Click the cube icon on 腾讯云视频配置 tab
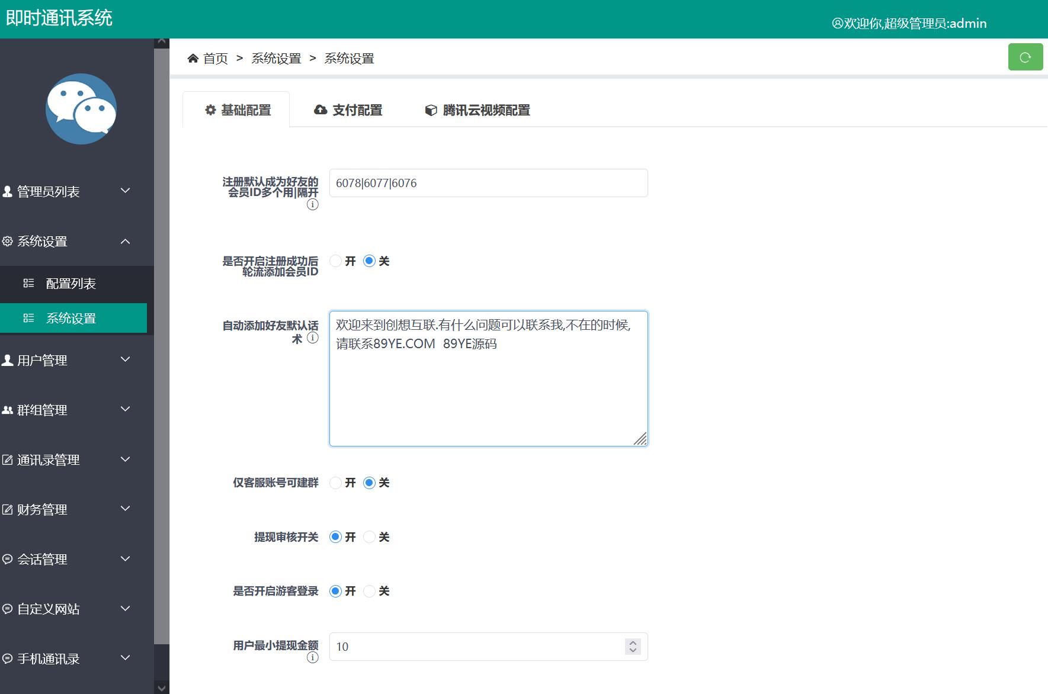Image resolution: width=1048 pixels, height=694 pixels. [x=431, y=110]
